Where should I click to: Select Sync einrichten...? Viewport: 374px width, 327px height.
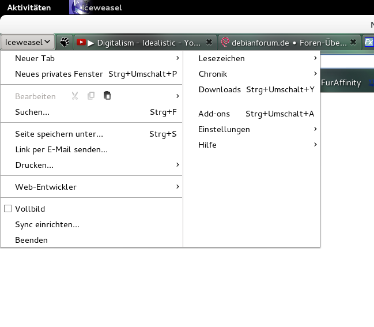(92, 224)
